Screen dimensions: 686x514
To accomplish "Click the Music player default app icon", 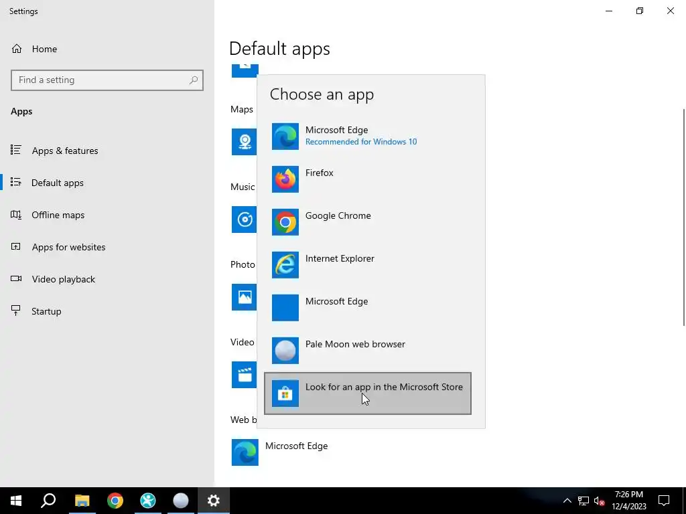I will pos(245,220).
